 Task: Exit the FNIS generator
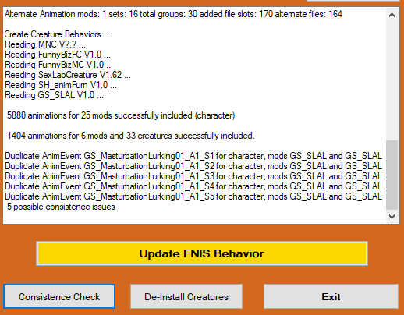point(331,296)
